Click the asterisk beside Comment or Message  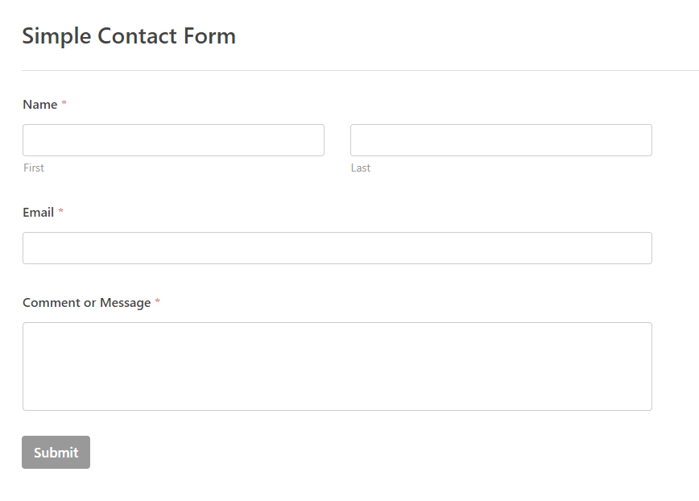click(x=156, y=302)
